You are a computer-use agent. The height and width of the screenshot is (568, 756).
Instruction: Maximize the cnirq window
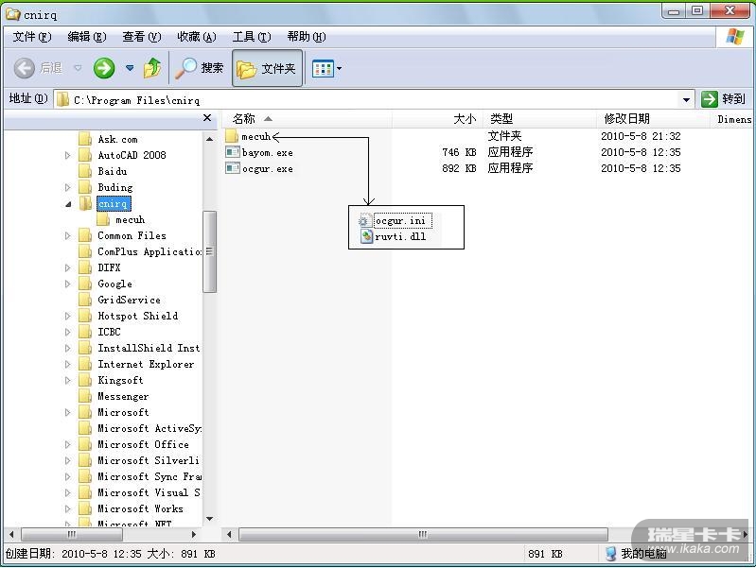[x=697, y=11]
